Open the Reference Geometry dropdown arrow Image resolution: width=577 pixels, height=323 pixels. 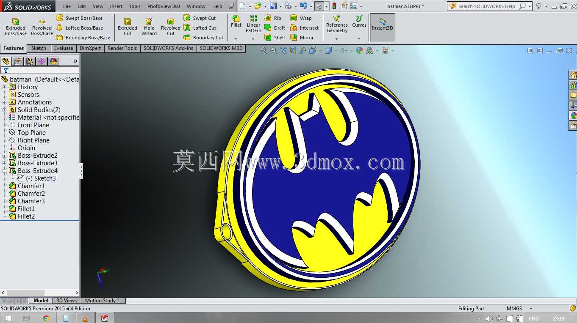[x=337, y=39]
